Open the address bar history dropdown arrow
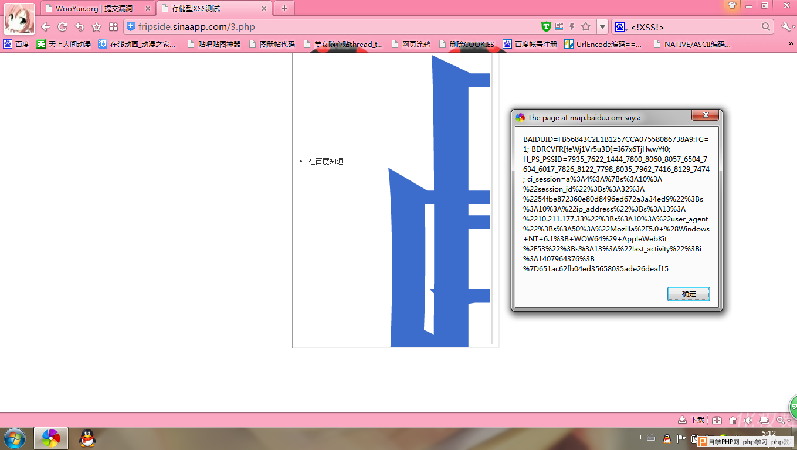 coord(602,27)
